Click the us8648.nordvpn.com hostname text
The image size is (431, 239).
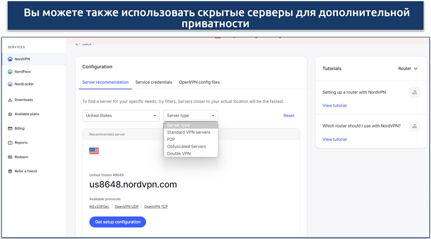pyautogui.click(x=133, y=185)
